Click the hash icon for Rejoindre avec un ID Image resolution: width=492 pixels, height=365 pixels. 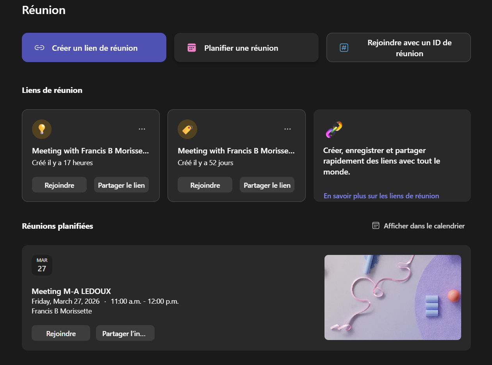point(344,48)
